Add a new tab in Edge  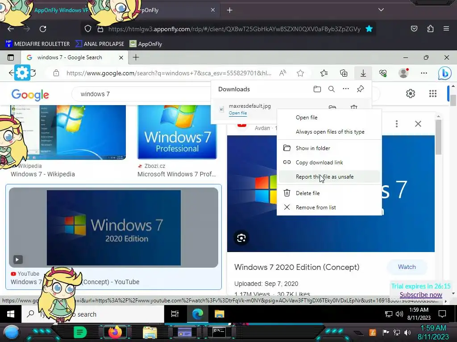tap(136, 57)
